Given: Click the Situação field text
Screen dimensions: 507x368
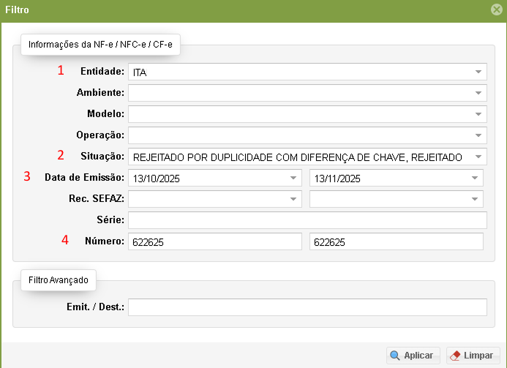Looking at the screenshot, I should pyautogui.click(x=296, y=157).
